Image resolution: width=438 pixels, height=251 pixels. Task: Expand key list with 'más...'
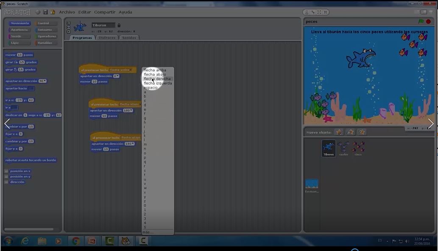pos(148,232)
